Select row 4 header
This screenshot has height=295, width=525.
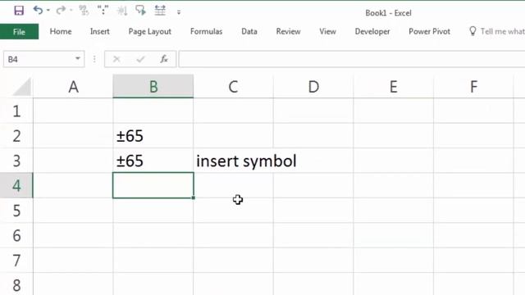[16, 185]
